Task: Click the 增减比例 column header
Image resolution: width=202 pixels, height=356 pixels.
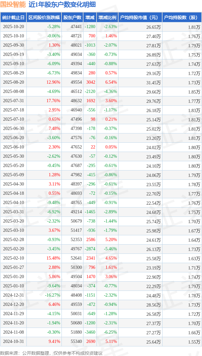Action: [x=107, y=18]
